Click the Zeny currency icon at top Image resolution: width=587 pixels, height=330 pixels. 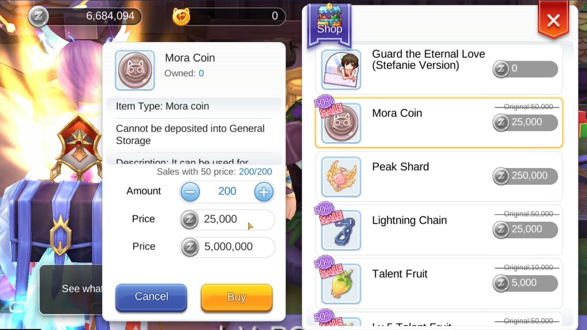pos(38,17)
